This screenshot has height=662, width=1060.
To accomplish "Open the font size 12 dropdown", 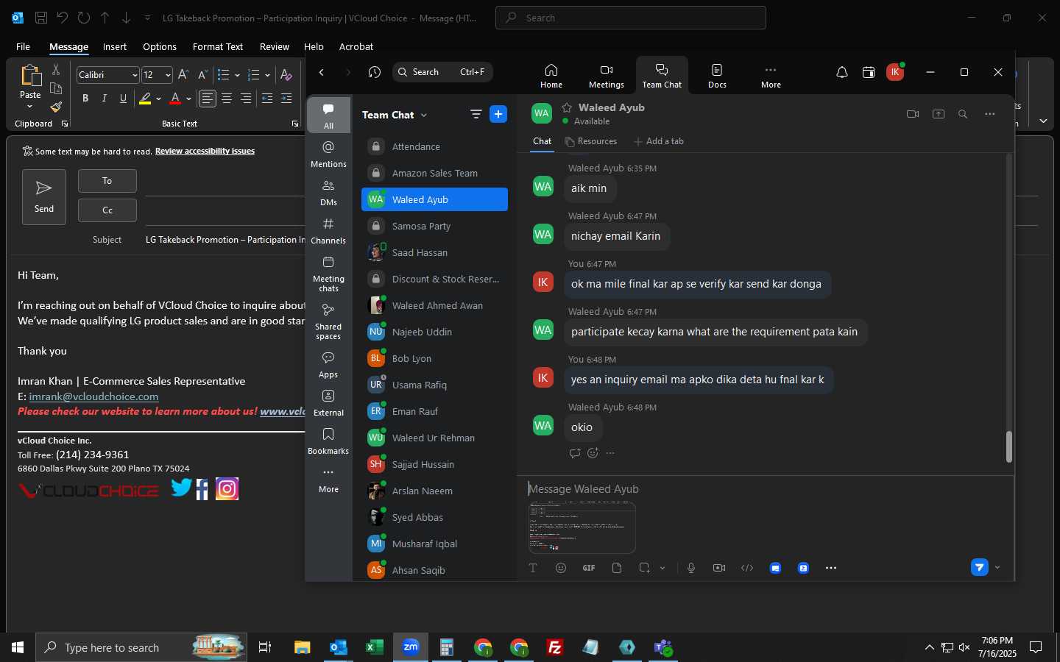I will tap(168, 75).
